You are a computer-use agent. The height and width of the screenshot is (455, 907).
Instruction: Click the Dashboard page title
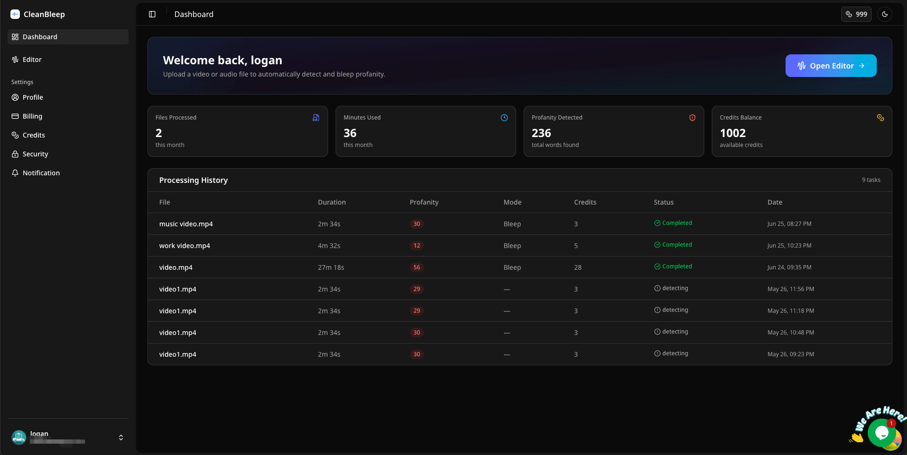[x=194, y=14]
